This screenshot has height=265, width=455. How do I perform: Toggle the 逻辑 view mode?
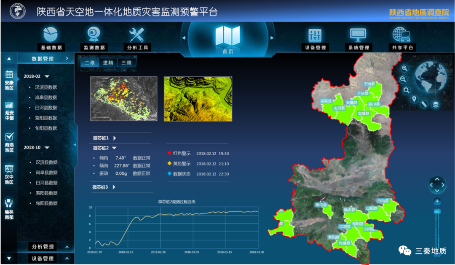108,62
